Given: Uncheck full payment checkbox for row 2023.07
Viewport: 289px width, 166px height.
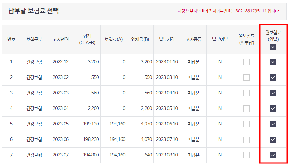Looking at the screenshot, I should point(273,155).
